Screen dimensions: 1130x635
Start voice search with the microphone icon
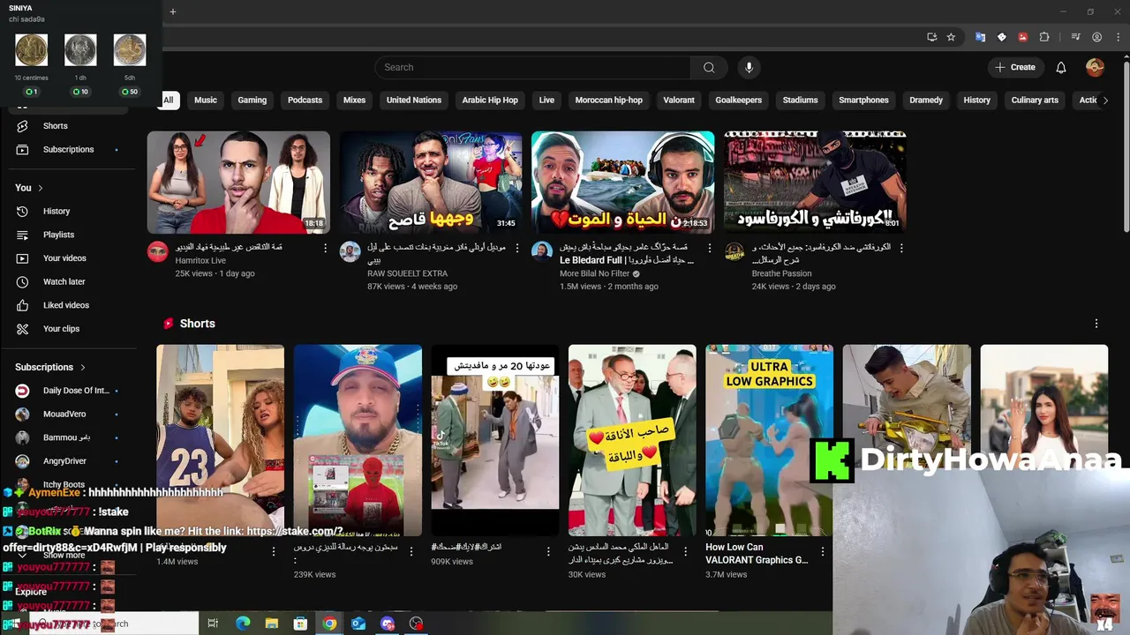749,67
